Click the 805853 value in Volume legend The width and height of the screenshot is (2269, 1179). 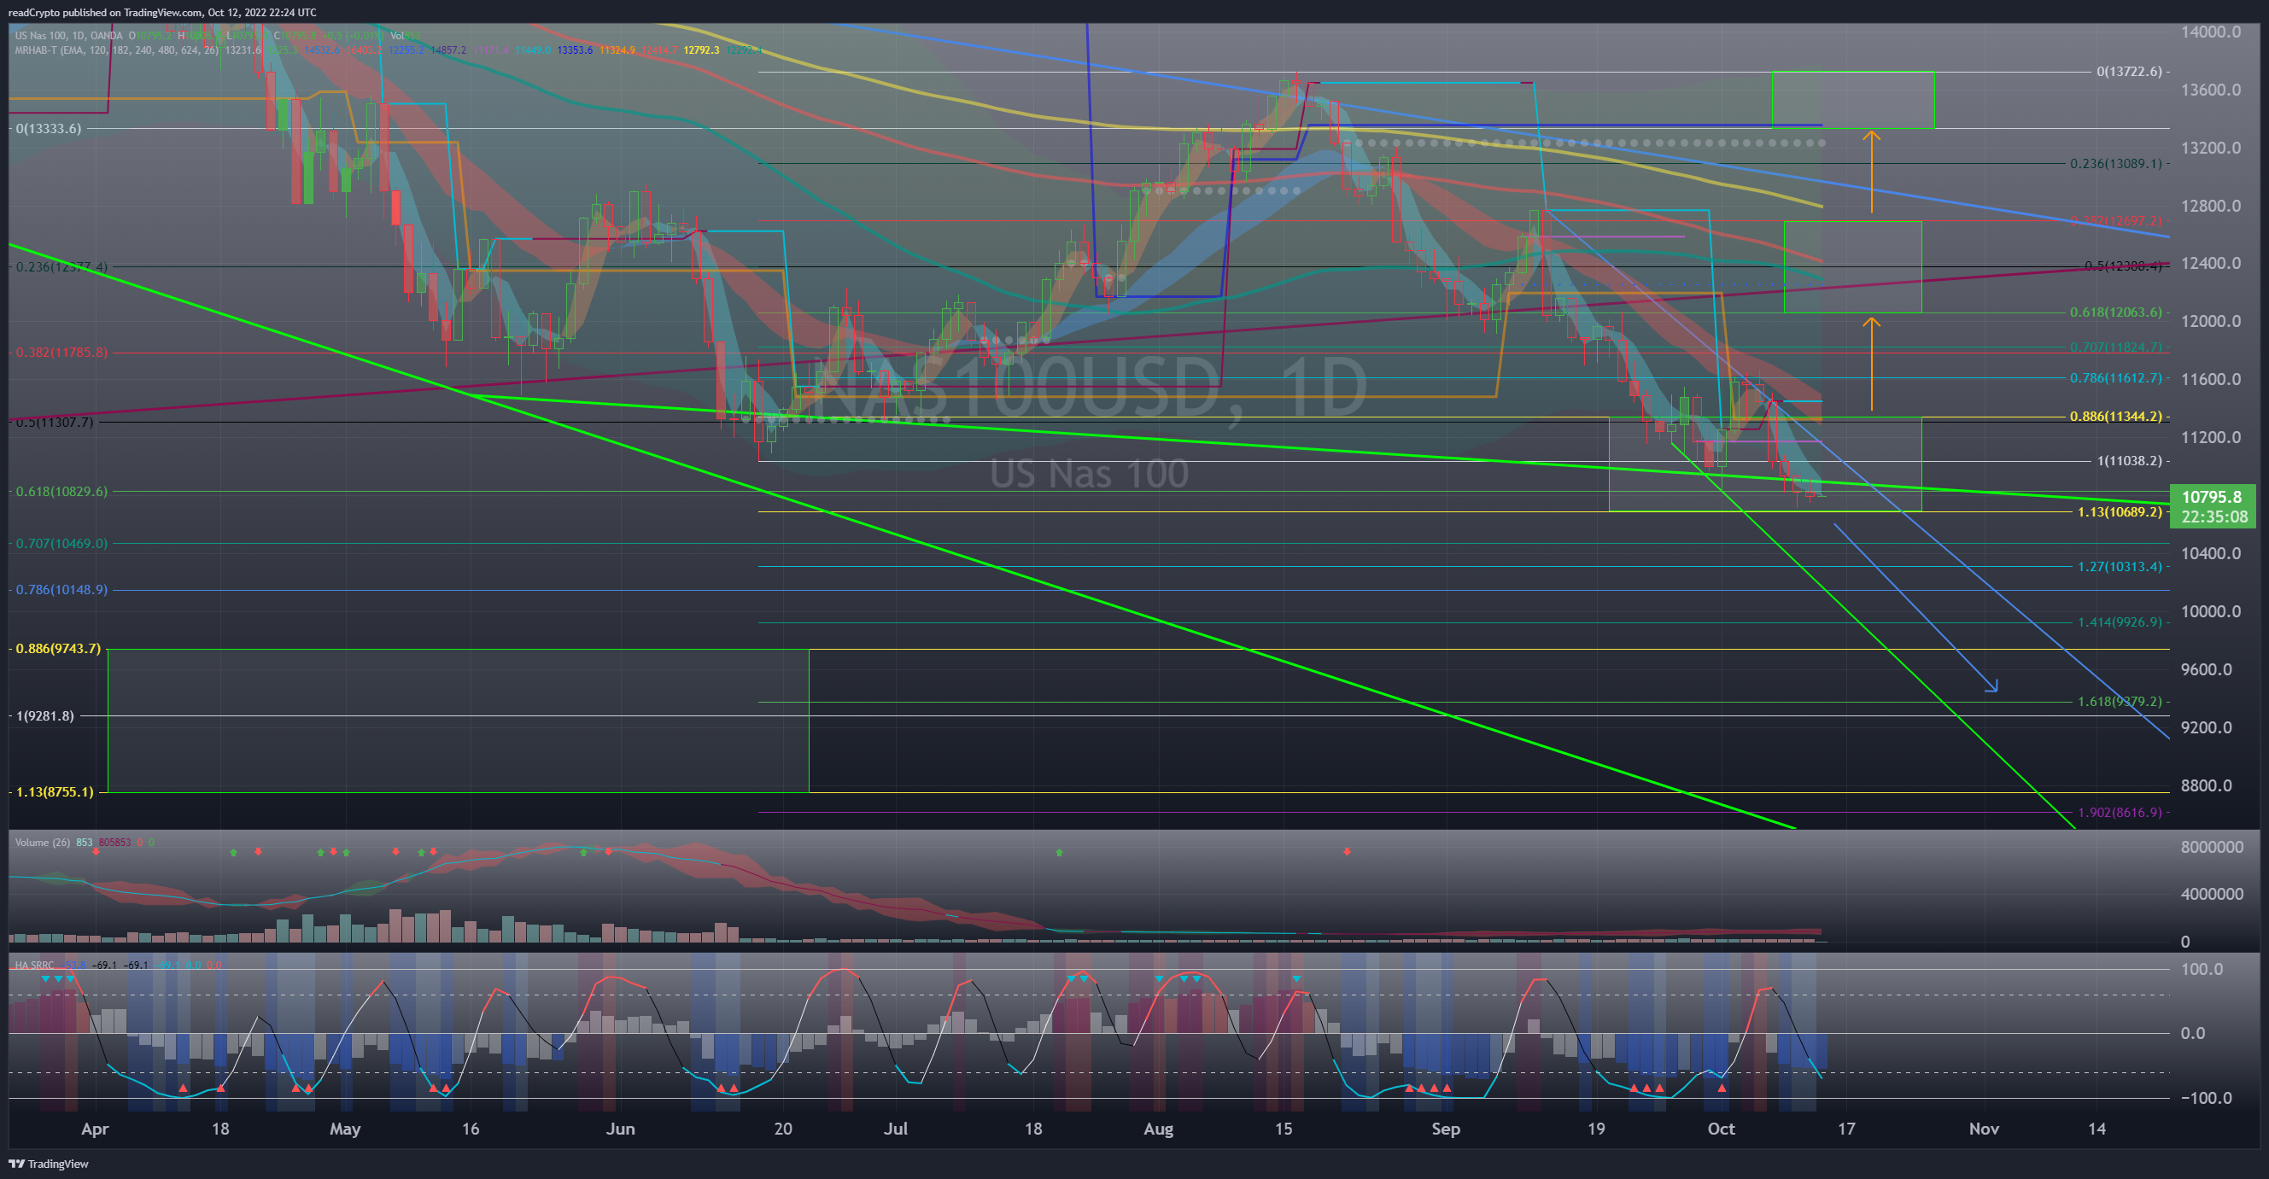click(x=114, y=843)
